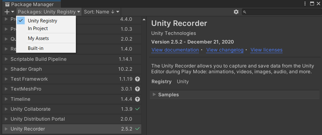The height and width of the screenshot is (135, 322).
Task: Click version 1.0.3 in the list
Action: pyautogui.click(x=127, y=29)
